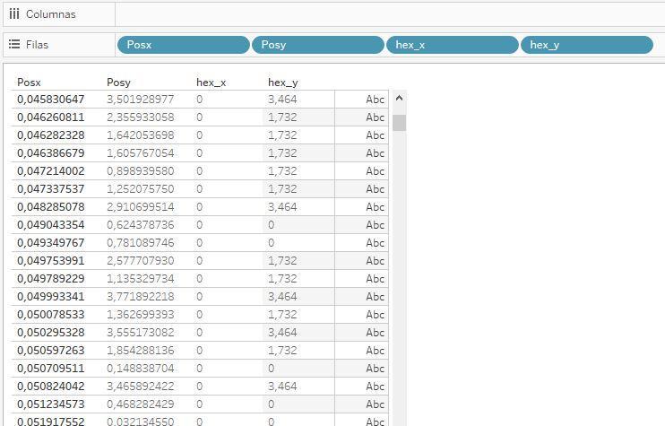
Task: Click Abc cell in row 0,045830647
Action: [x=362, y=100]
